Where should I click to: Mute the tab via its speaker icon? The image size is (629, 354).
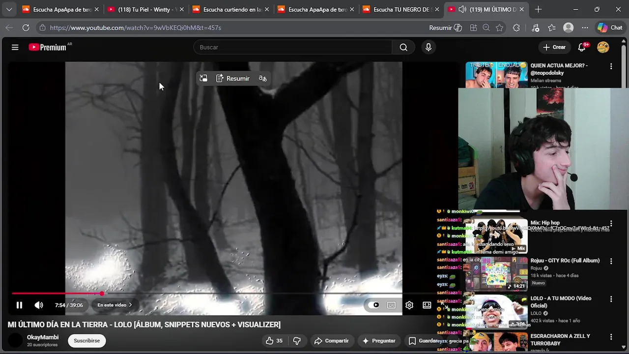(462, 9)
